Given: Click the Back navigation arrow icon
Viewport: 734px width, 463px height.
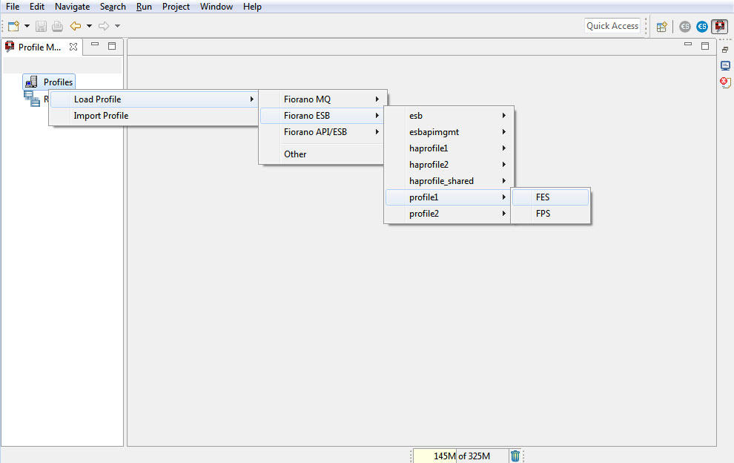Looking at the screenshot, I should pyautogui.click(x=76, y=26).
